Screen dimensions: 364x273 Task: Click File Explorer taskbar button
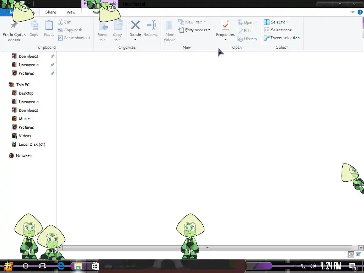[78, 266]
